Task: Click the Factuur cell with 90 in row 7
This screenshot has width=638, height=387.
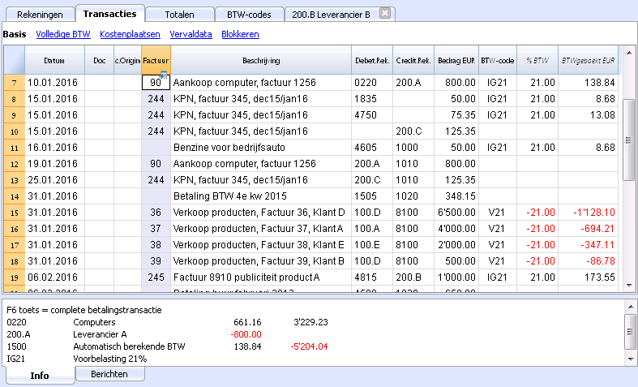Action: click(x=156, y=83)
